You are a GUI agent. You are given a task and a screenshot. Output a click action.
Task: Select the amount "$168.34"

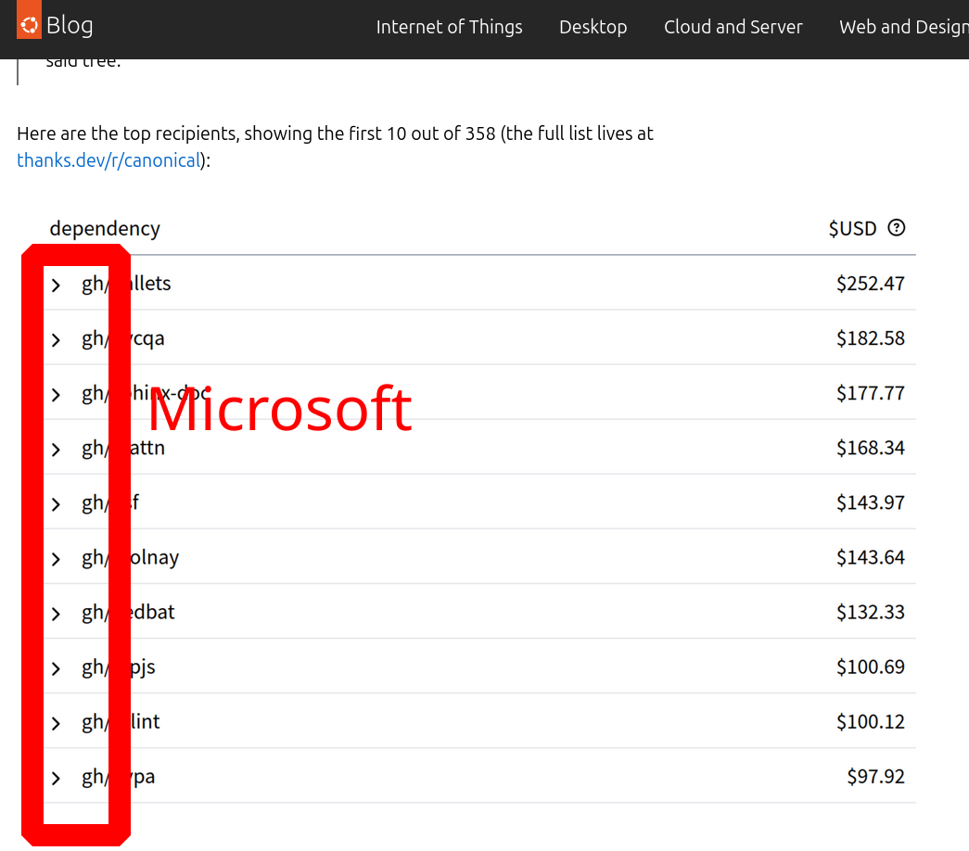point(870,448)
